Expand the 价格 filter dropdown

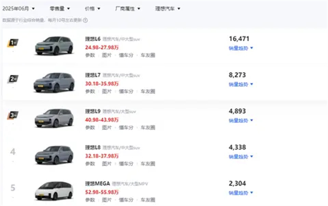click(92, 9)
